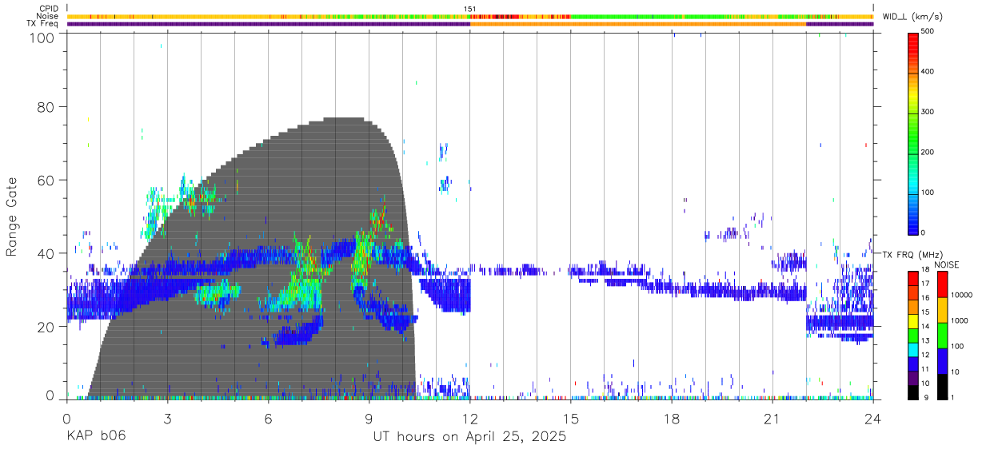Image resolution: width=982 pixels, height=453 pixels.
Task: Click the 500 label on the WID colorbar
Action: (928, 31)
